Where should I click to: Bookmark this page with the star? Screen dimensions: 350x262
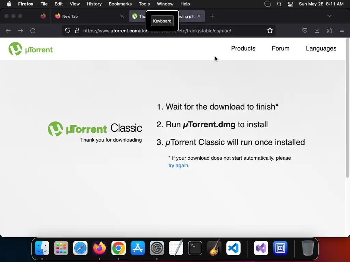(x=270, y=30)
